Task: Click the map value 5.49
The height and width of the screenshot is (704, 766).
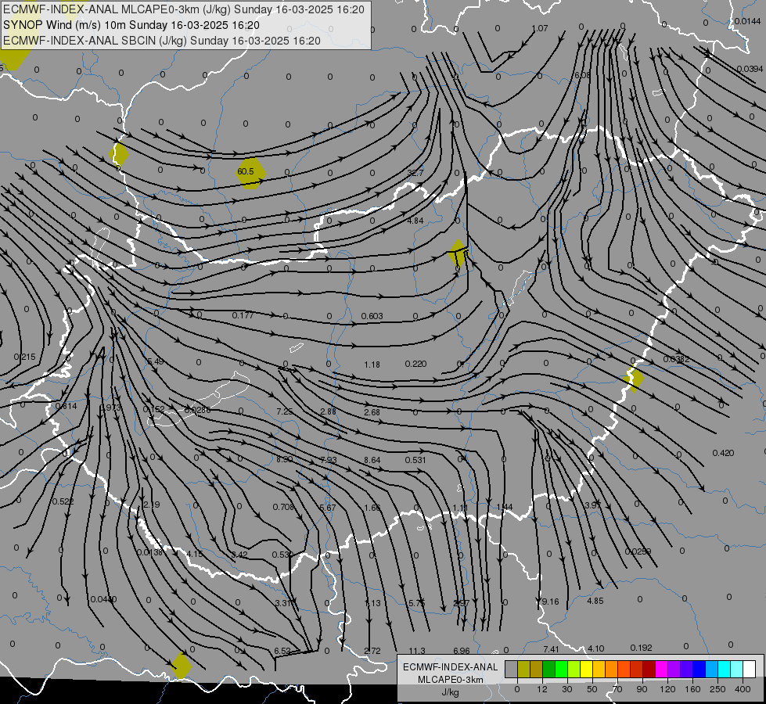Action: (156, 361)
